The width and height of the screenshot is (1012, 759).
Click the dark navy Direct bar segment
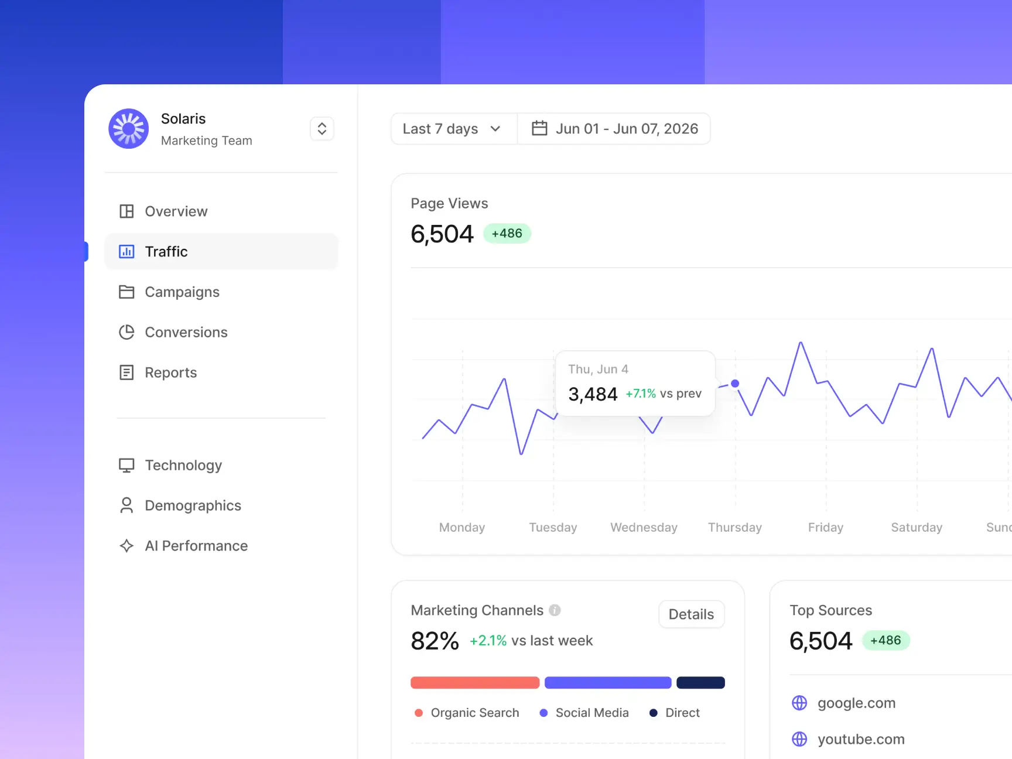pyautogui.click(x=700, y=682)
